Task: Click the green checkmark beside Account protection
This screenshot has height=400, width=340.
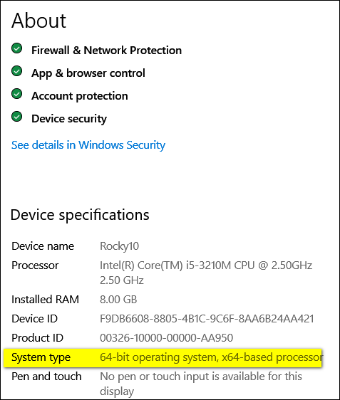Action: (x=17, y=94)
